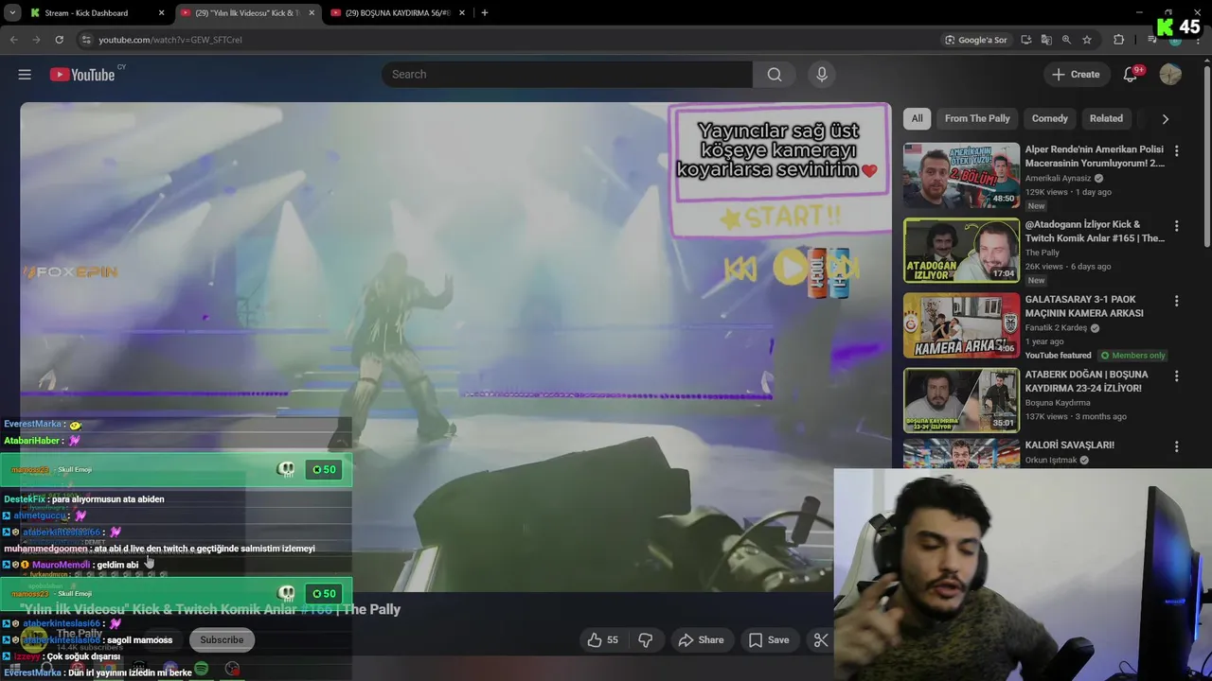The image size is (1212, 681).
Task: Select the All filter chip
Action: pos(917,118)
